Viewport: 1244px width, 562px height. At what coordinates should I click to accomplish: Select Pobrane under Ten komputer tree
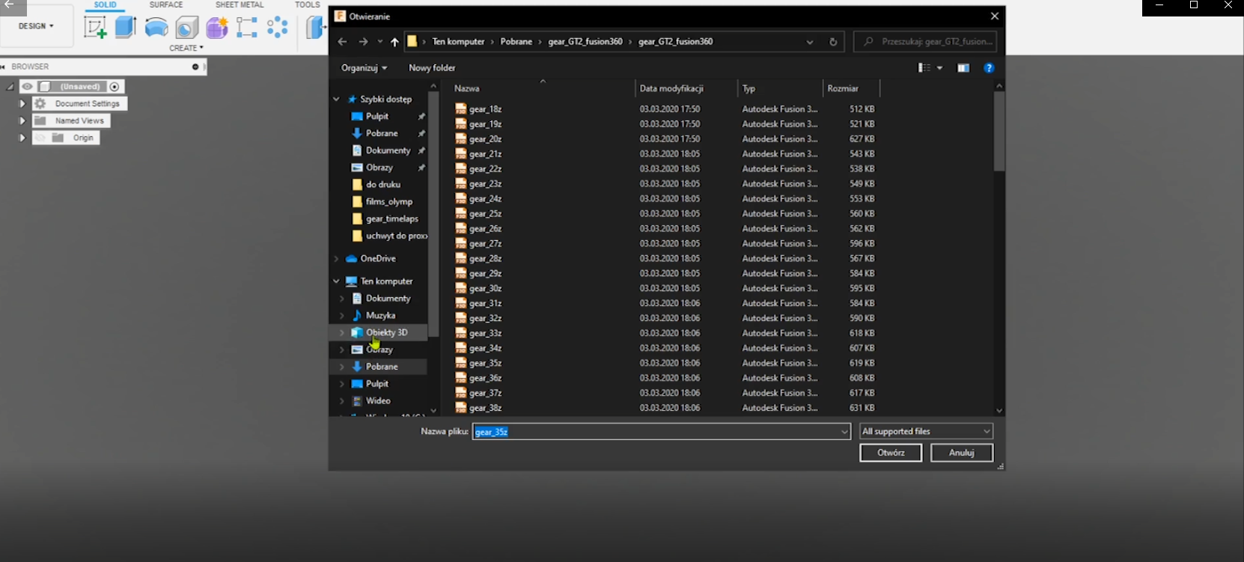(x=382, y=367)
